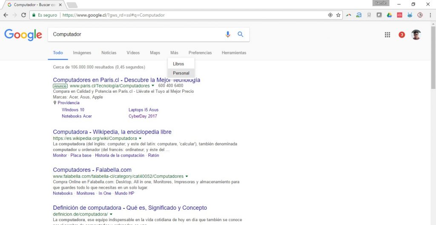The image size is (436, 225).
Task: Open the Mundo HP sublink
Action: click(x=125, y=194)
